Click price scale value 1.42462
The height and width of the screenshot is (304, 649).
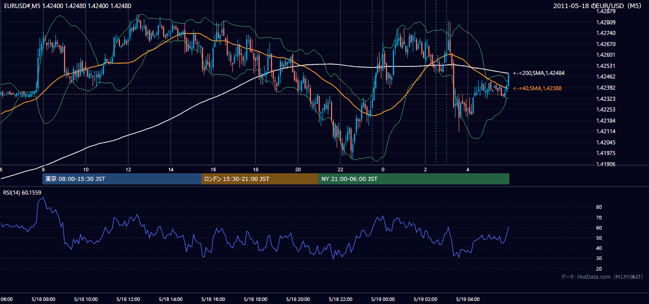606,77
